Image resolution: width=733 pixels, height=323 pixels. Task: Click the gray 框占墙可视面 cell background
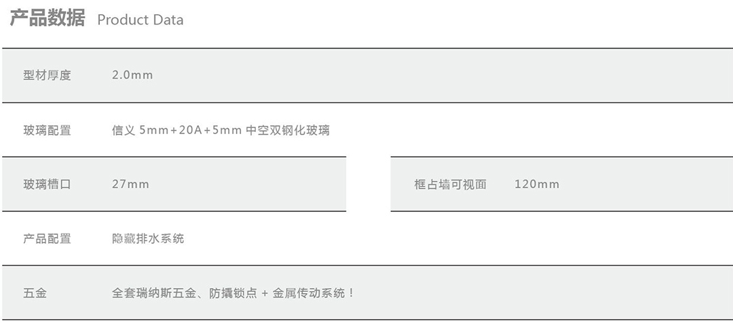click(562, 184)
